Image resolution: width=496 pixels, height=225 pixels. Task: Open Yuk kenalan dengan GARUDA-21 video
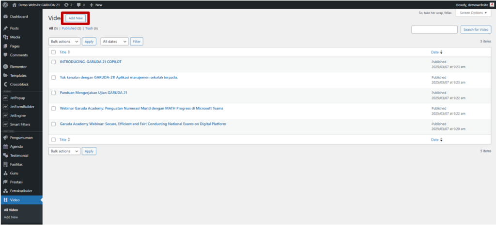coord(119,77)
